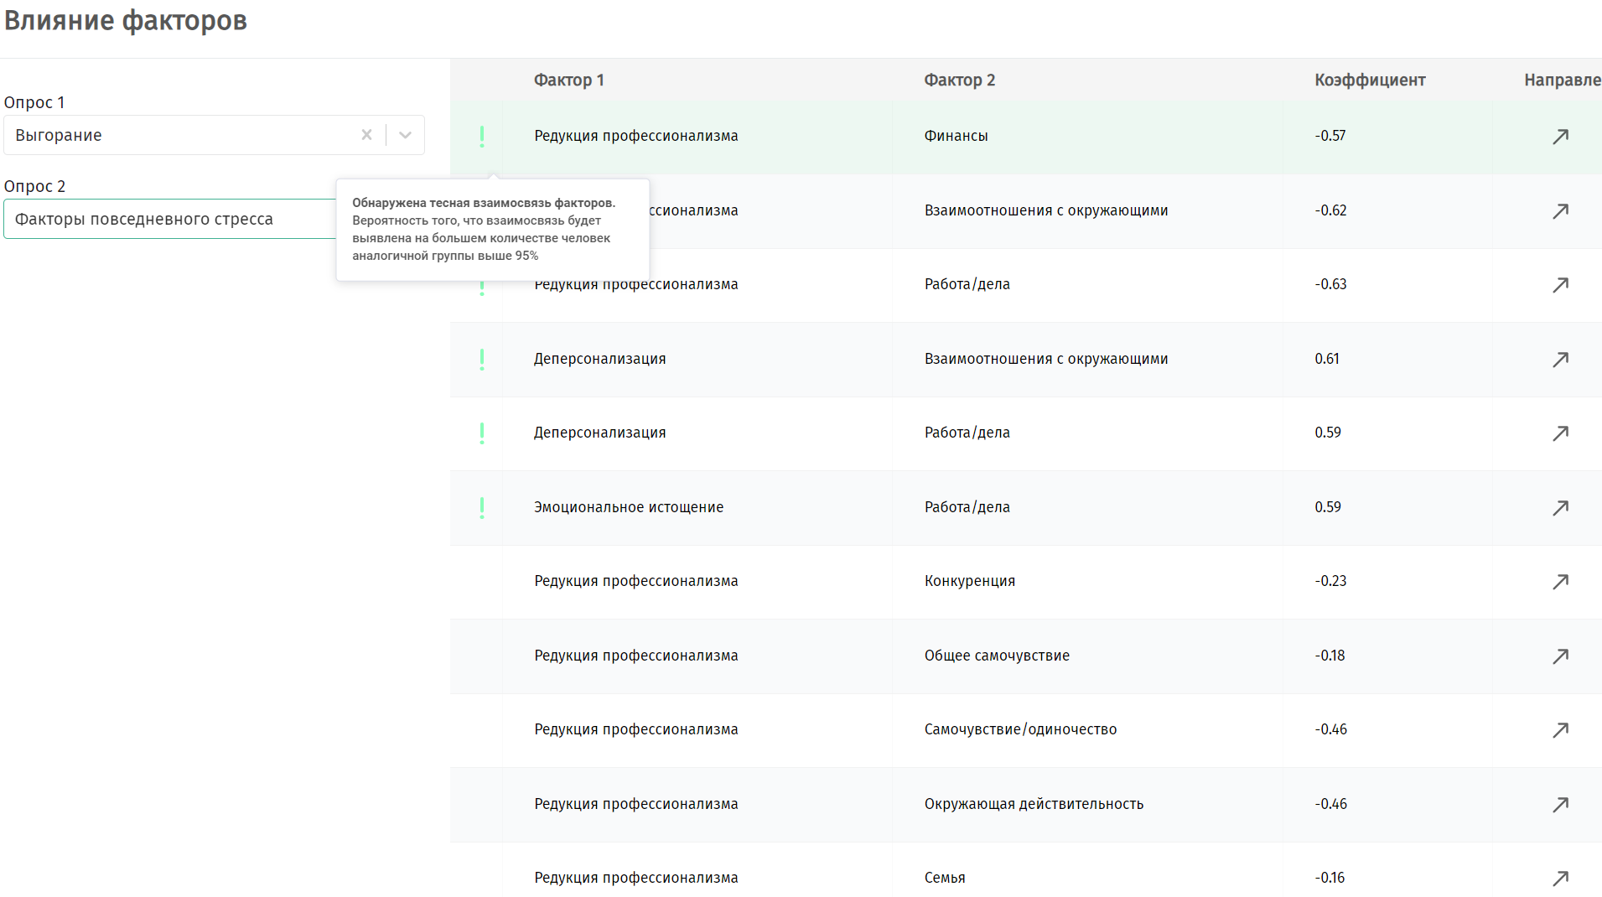This screenshot has height=897, width=1602.
Task: Click the Влияние факторов page heading
Action: coord(126,20)
